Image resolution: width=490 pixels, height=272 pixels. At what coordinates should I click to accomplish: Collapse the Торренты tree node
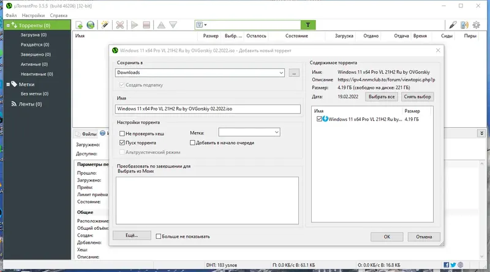[x=8, y=25]
